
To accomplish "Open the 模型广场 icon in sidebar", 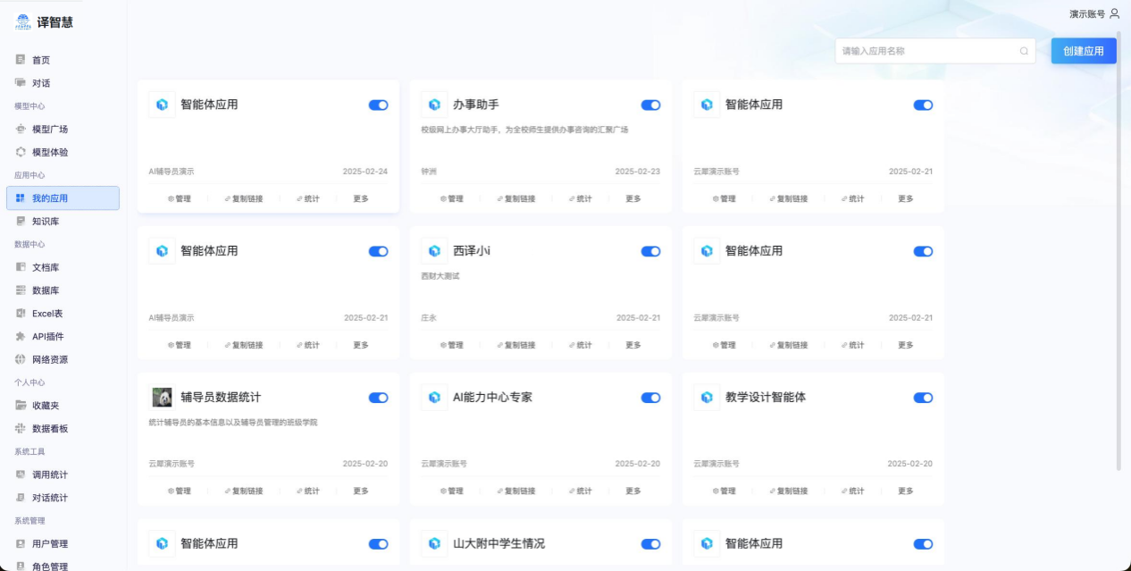I will [21, 129].
